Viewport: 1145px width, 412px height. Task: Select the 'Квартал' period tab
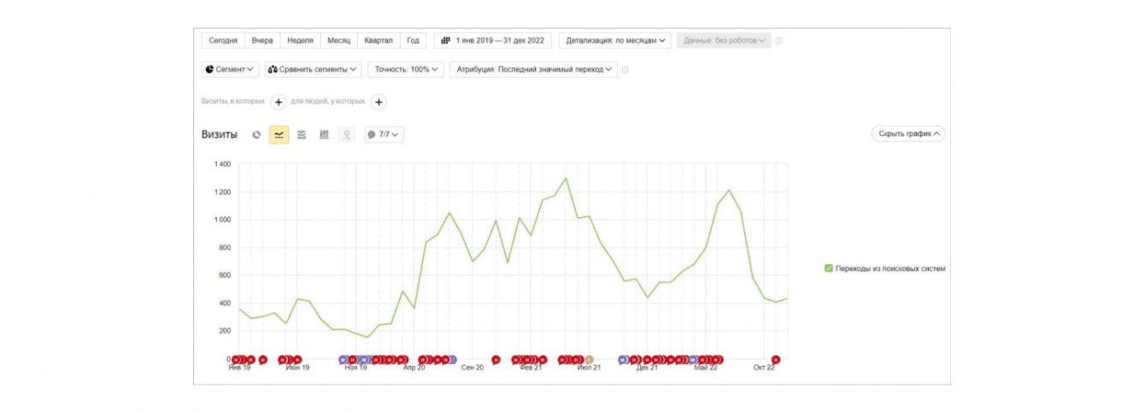(x=379, y=40)
